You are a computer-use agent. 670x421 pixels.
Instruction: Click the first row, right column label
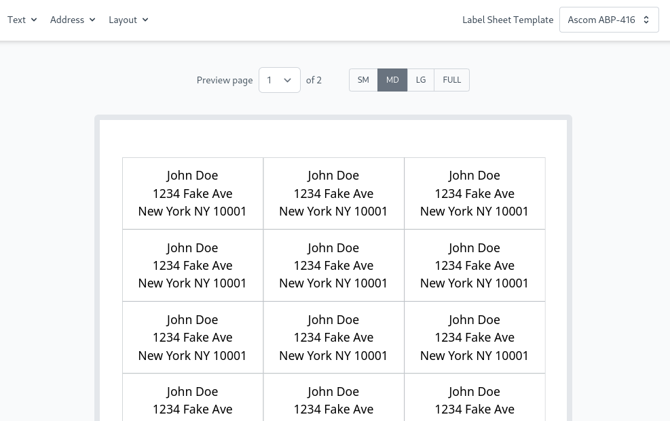(474, 193)
